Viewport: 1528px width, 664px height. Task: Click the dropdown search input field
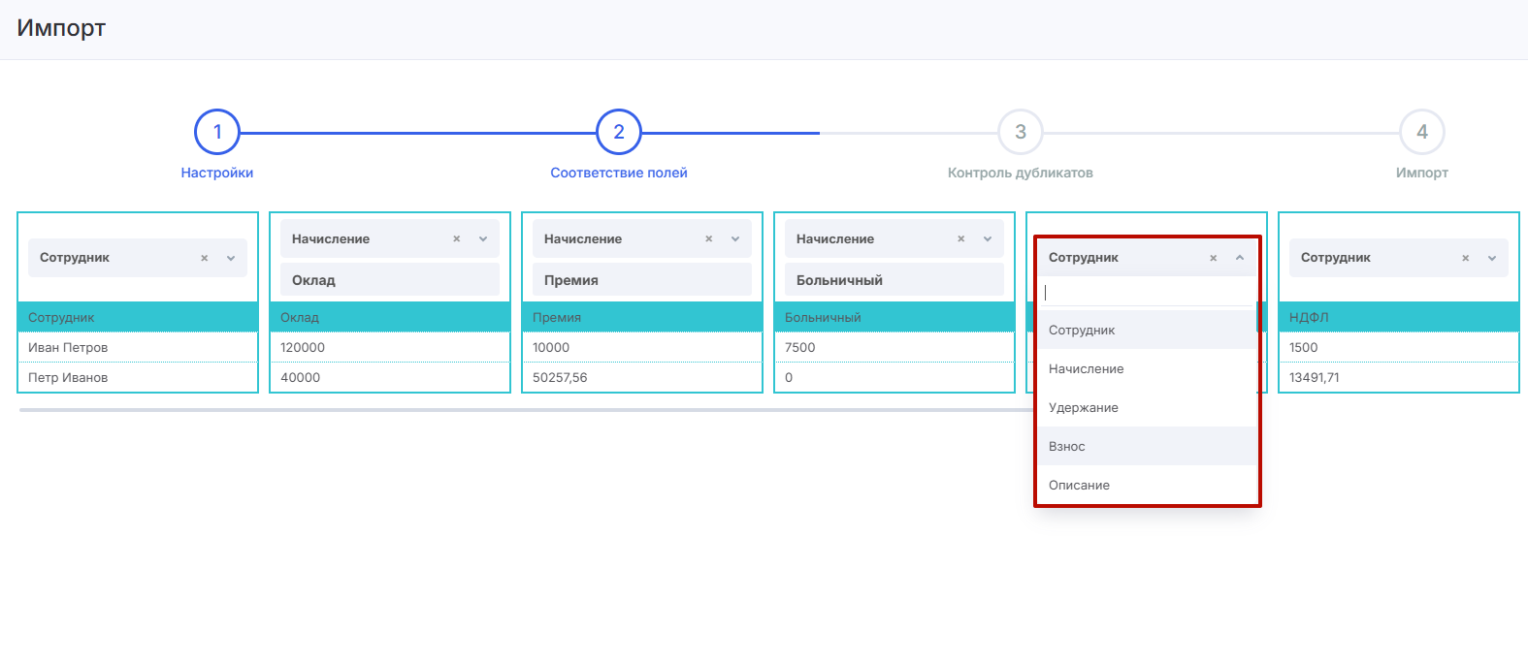(1145, 293)
